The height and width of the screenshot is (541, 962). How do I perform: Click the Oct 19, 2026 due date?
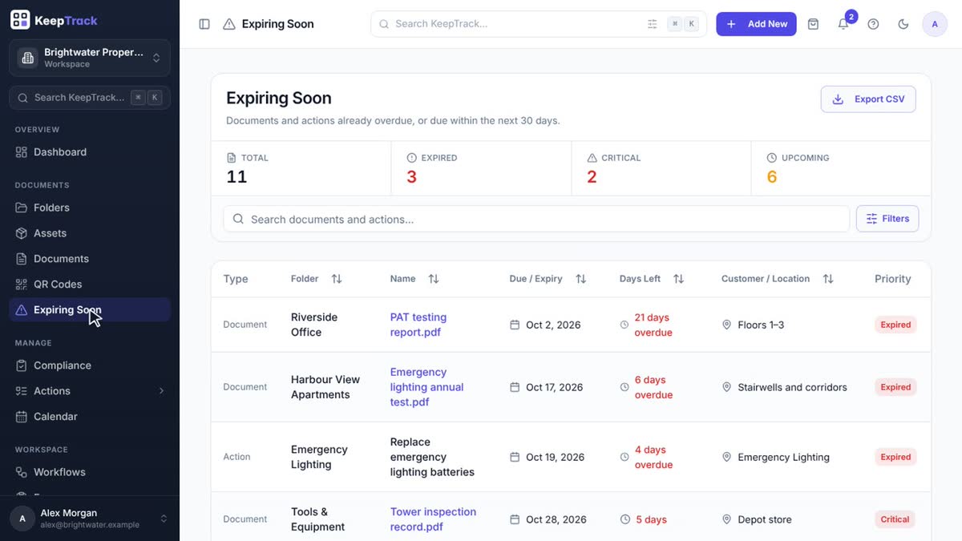point(555,457)
